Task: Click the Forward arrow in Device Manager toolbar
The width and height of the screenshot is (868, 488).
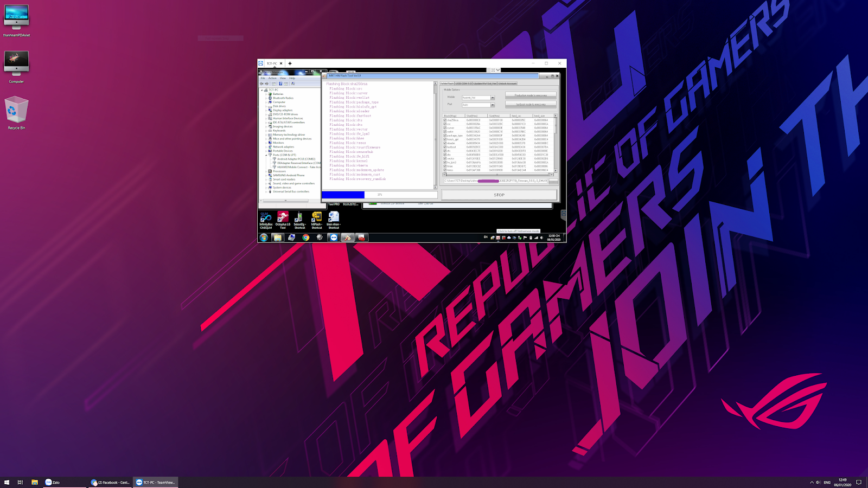Action: click(x=266, y=84)
